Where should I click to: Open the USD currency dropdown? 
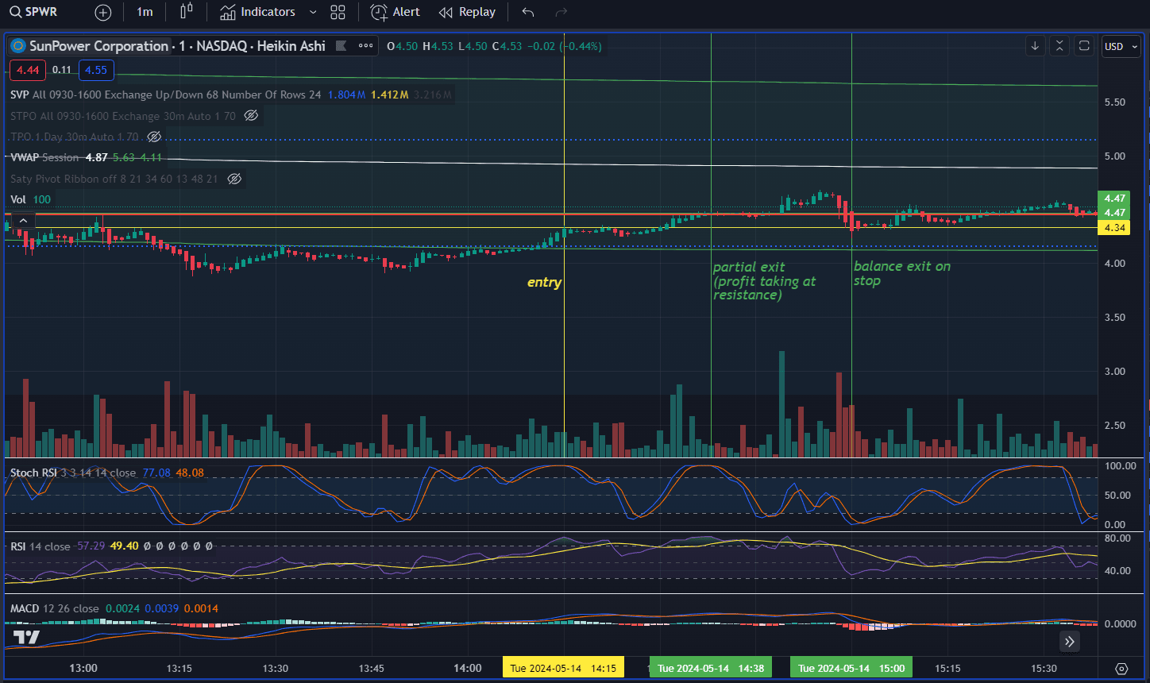tap(1120, 46)
